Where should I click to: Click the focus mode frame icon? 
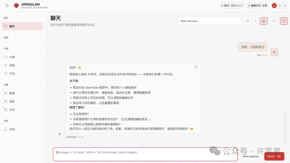(274, 21)
